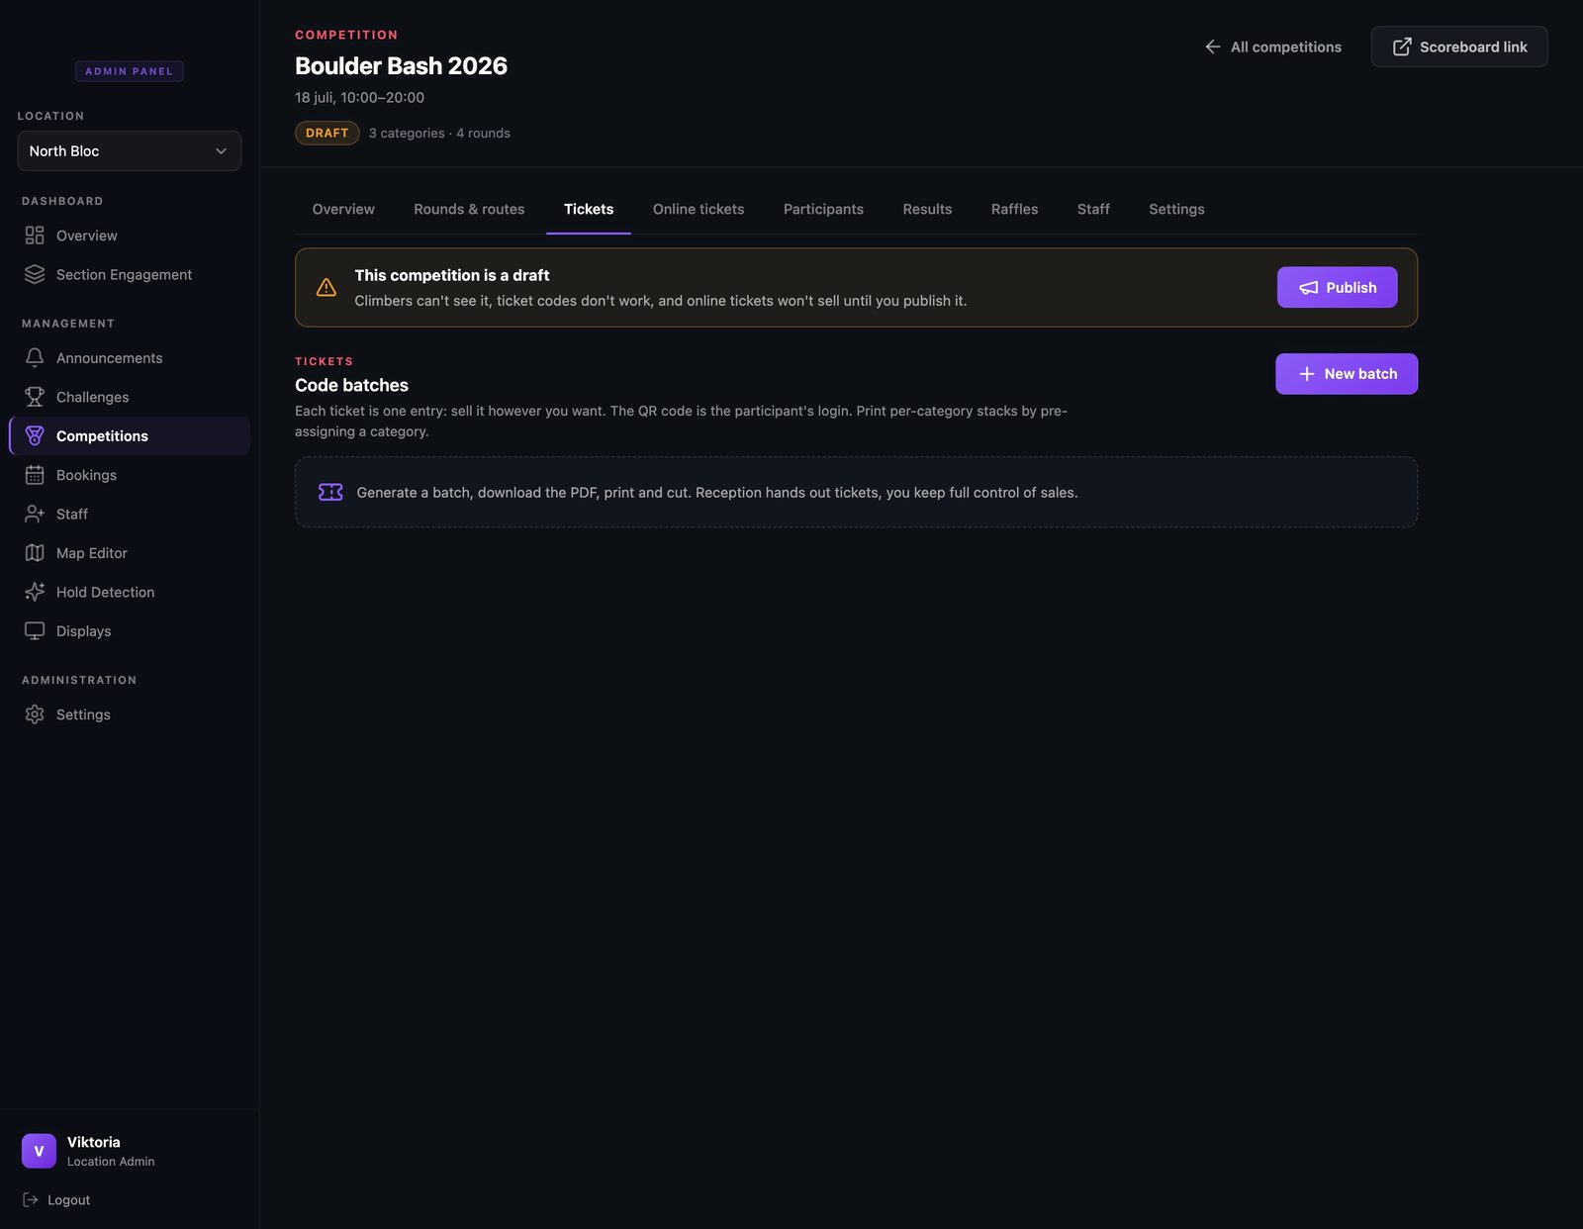Create a New batch of codes

coord(1347,374)
